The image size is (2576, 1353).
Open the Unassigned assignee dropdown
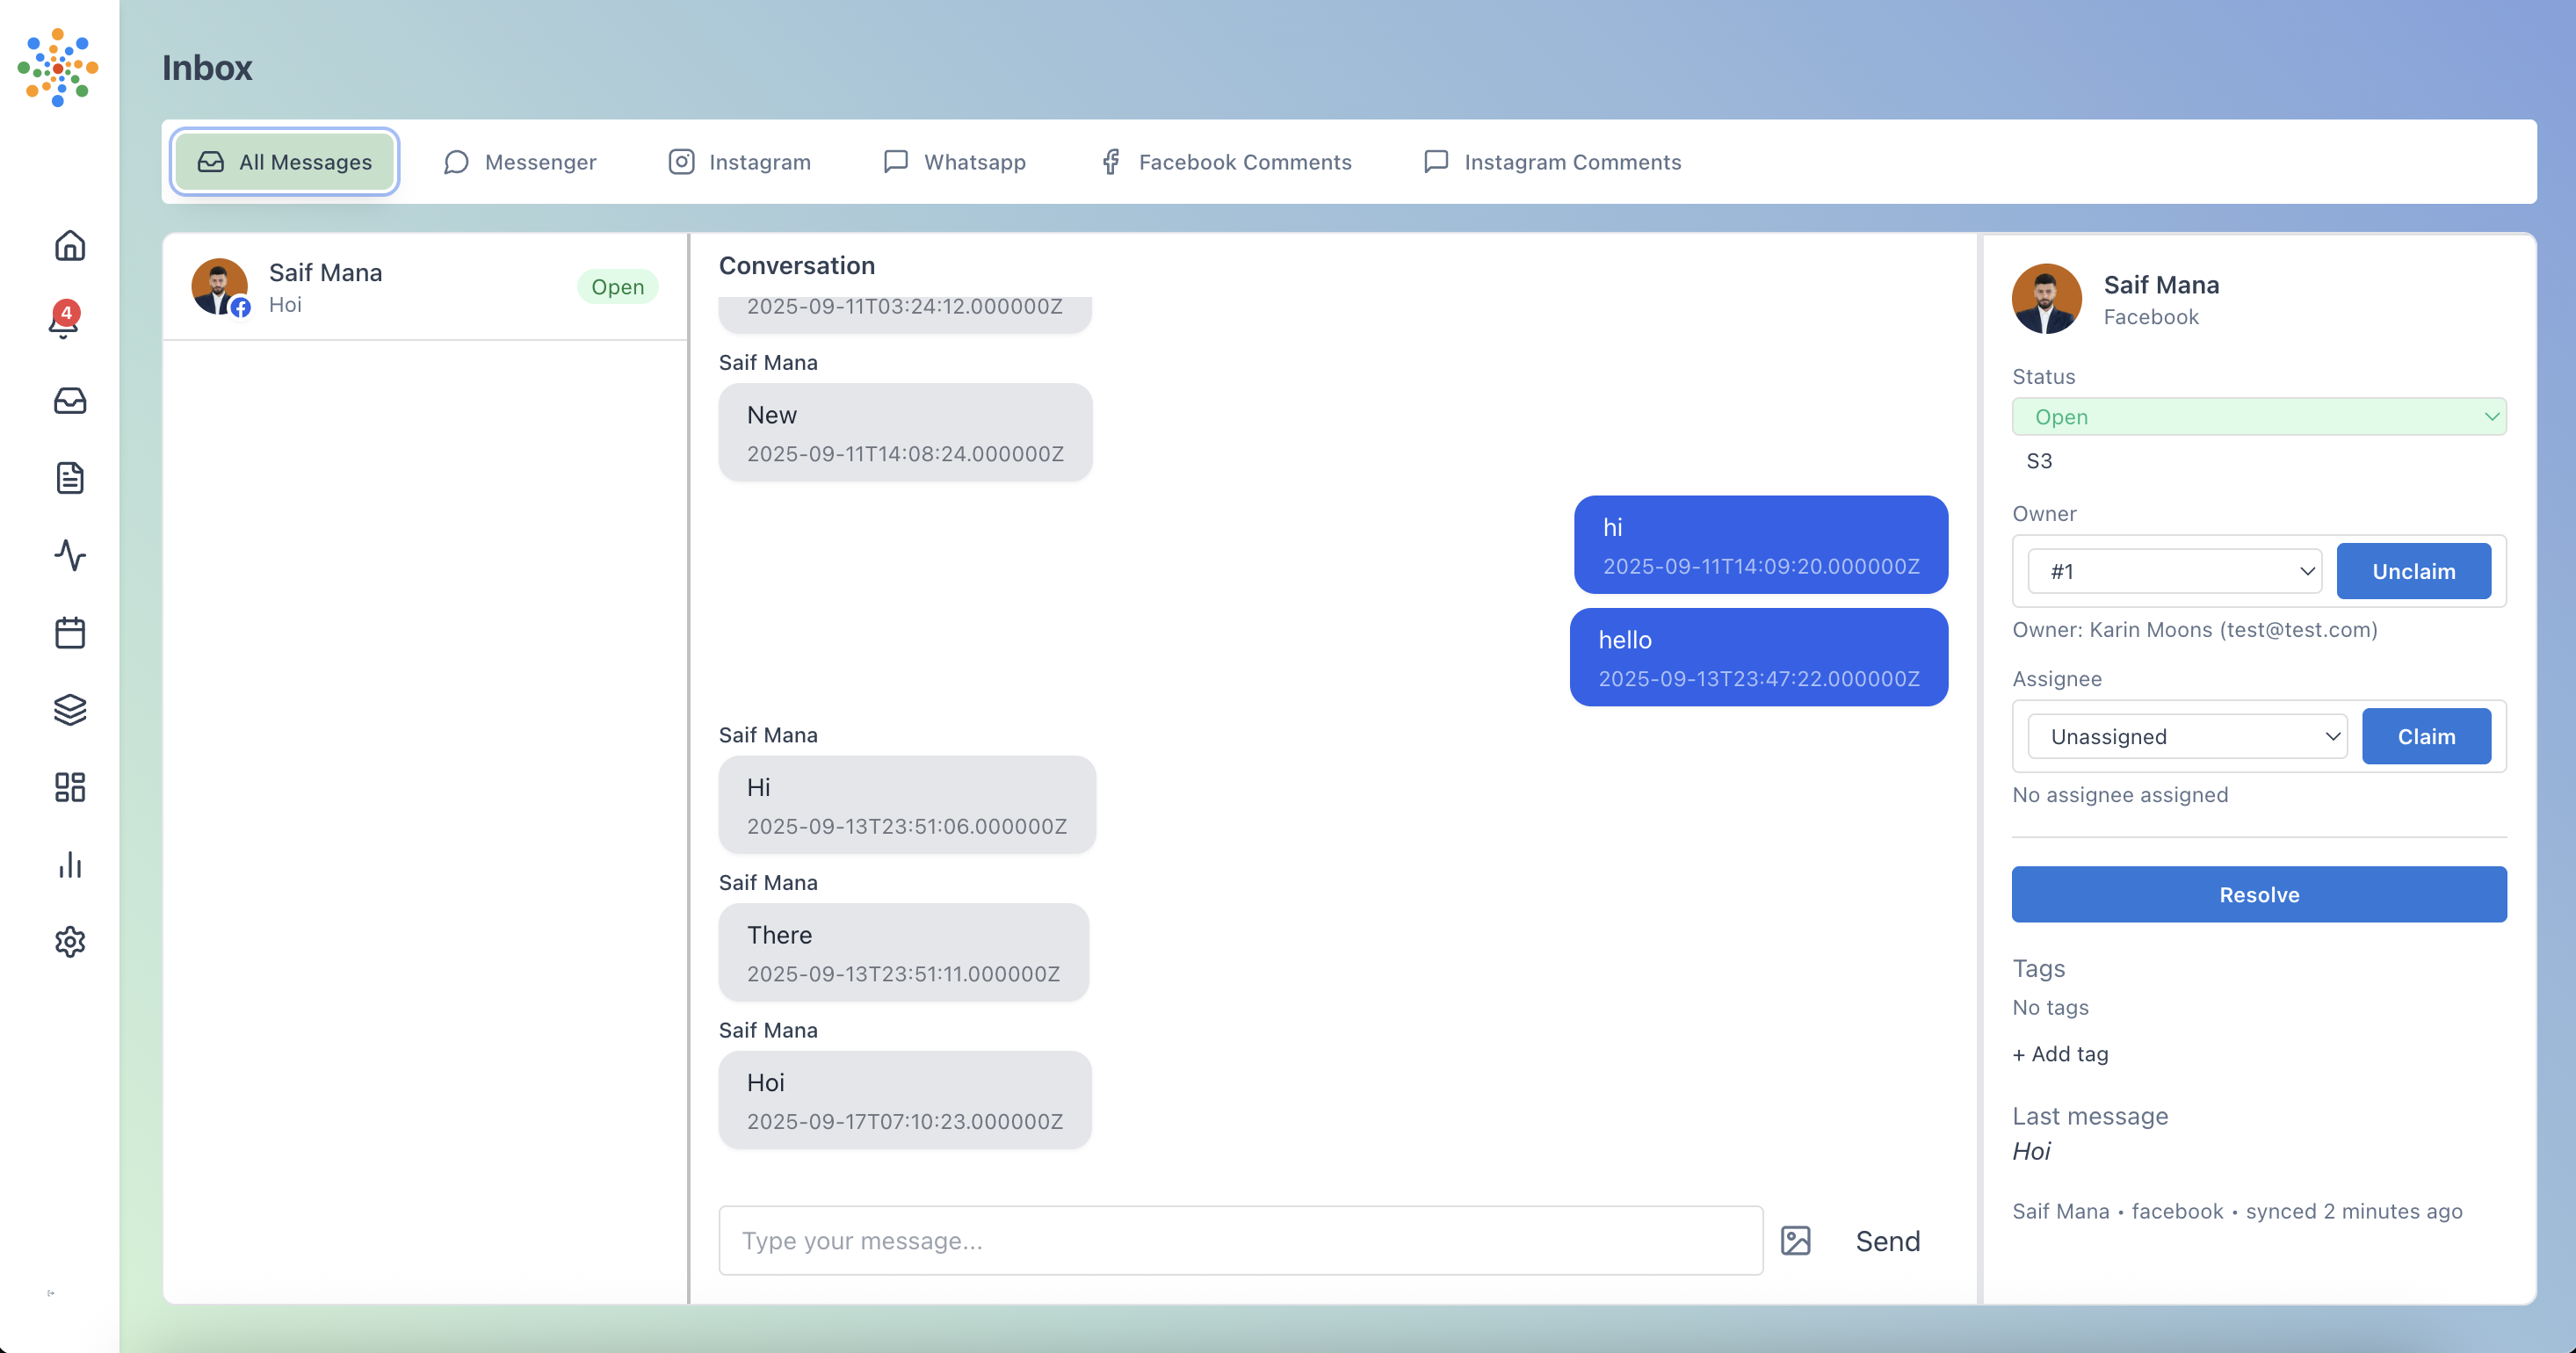pos(2186,737)
